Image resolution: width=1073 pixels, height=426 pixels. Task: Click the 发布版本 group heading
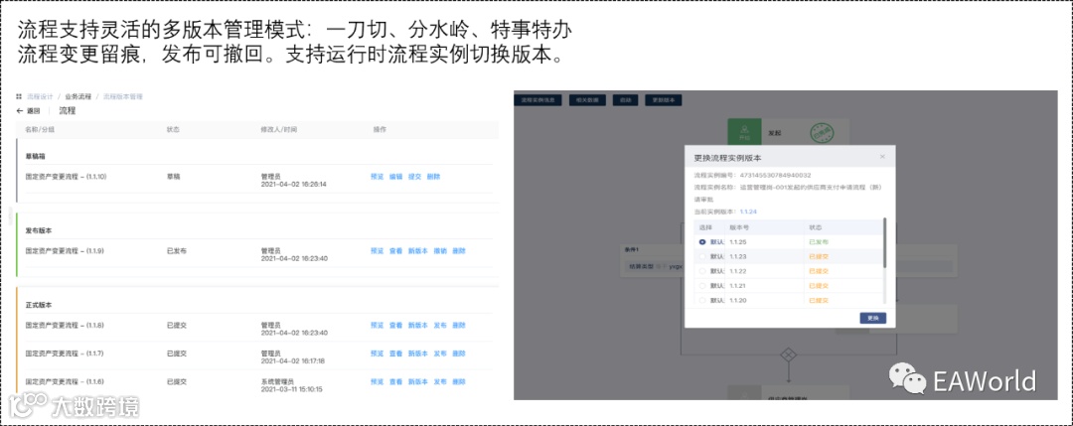pyautogui.click(x=39, y=230)
